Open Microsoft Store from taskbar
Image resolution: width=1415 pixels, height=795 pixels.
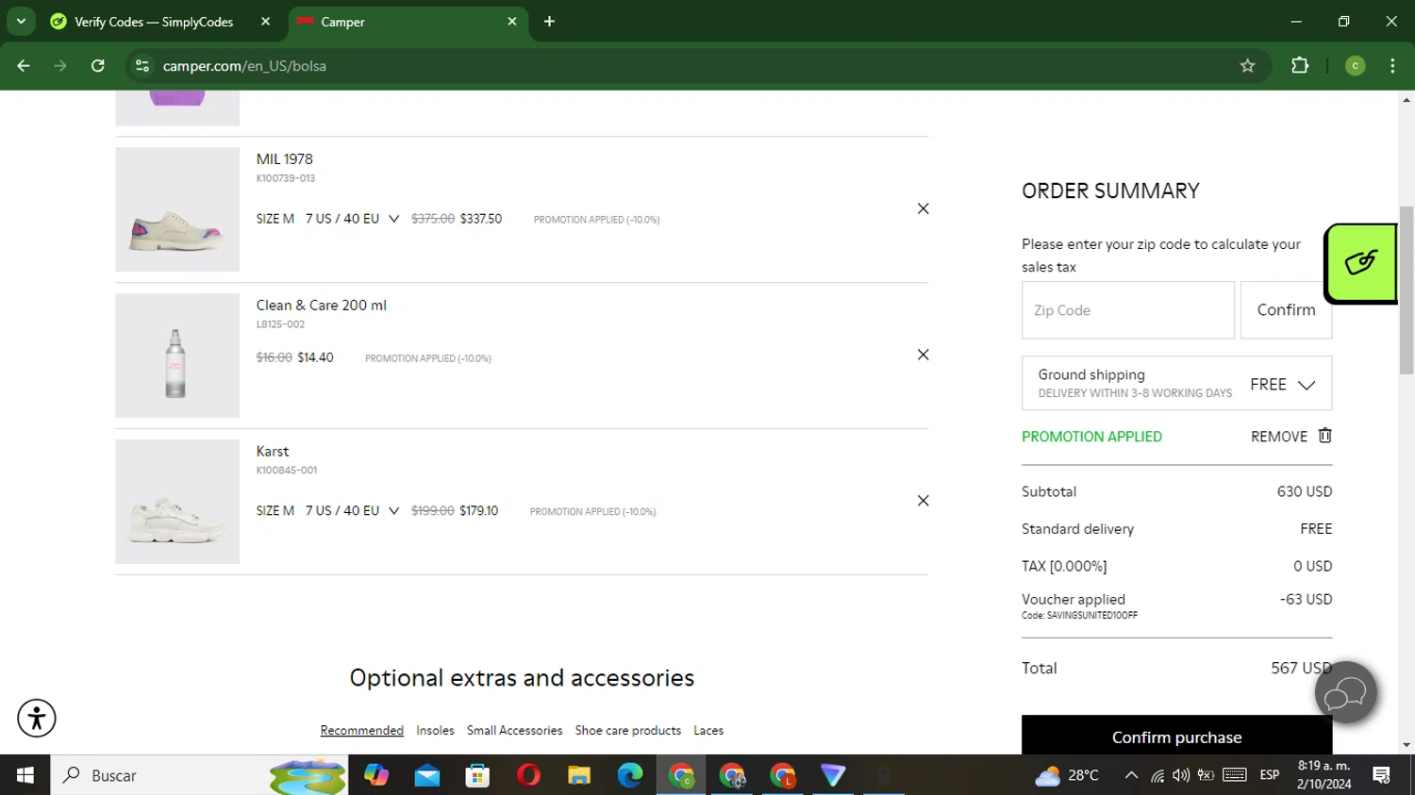point(477,775)
